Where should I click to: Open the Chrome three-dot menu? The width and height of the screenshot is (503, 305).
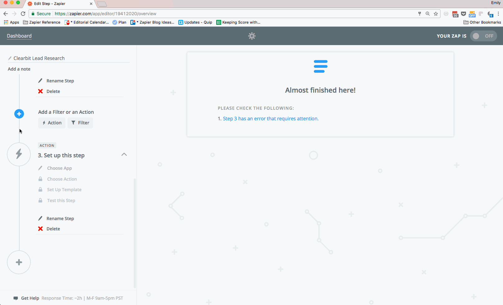(x=498, y=14)
